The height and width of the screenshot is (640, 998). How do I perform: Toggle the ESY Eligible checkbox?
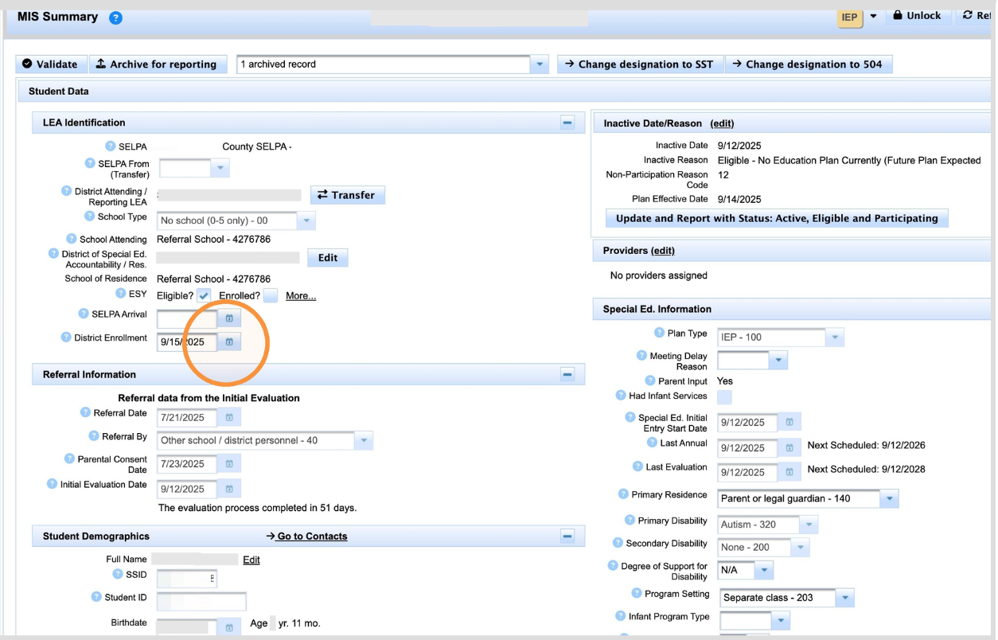[205, 295]
